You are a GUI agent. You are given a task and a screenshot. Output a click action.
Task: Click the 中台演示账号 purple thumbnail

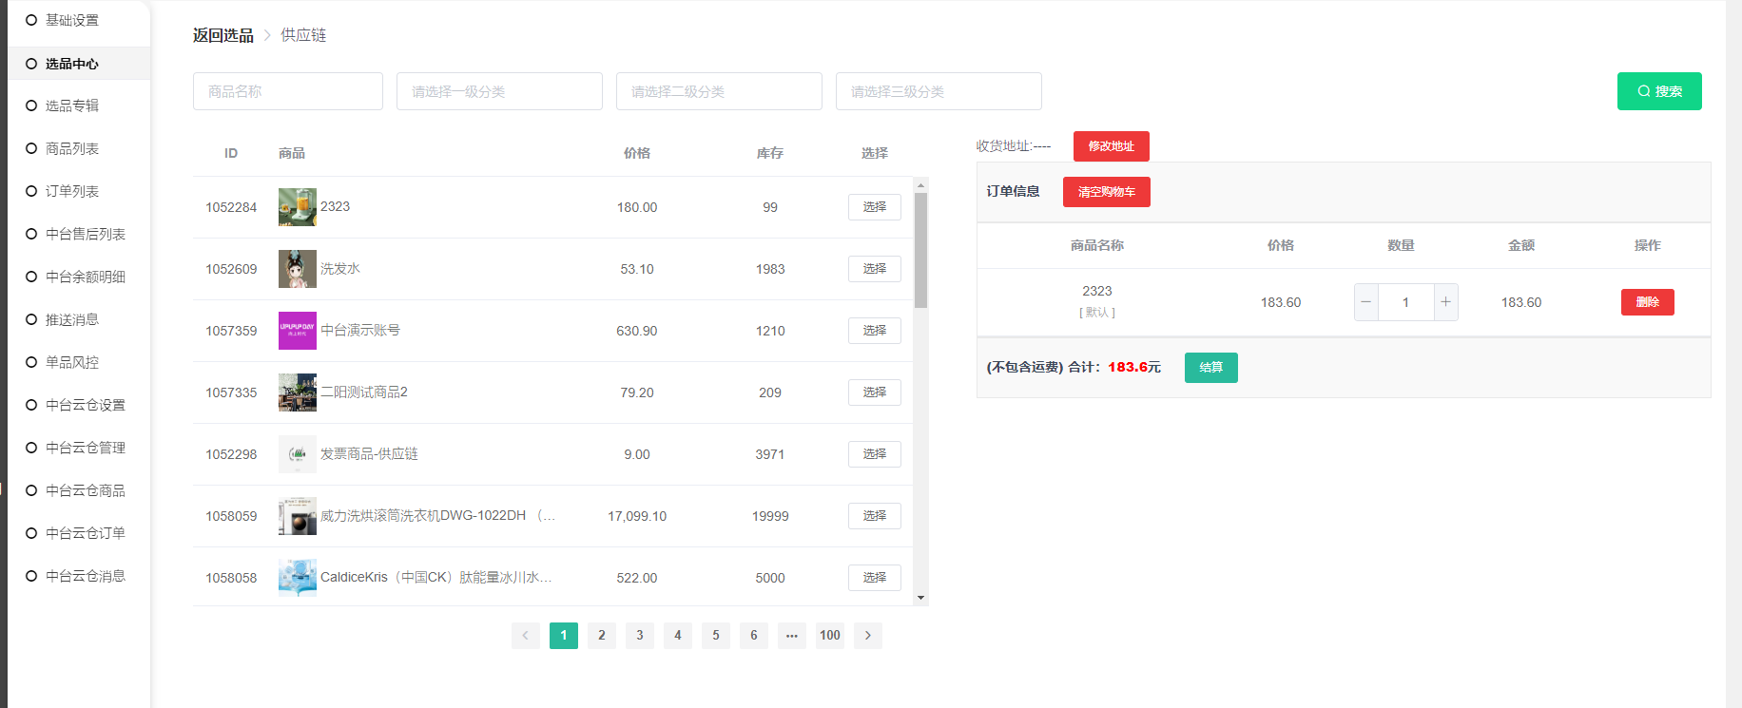click(298, 331)
